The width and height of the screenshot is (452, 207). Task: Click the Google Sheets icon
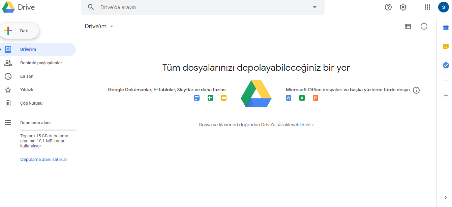click(x=210, y=98)
